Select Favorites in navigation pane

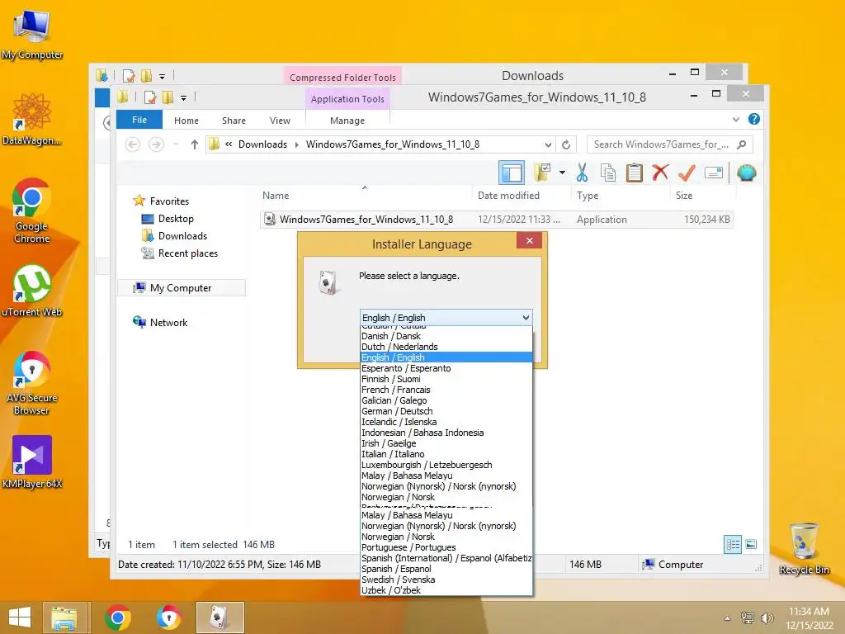click(169, 201)
